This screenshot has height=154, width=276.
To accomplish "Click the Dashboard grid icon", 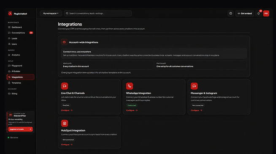I will pos(9,27).
